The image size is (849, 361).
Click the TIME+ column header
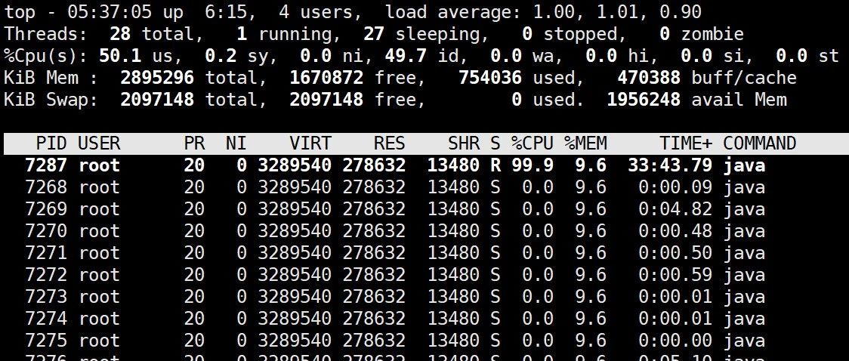(686, 143)
